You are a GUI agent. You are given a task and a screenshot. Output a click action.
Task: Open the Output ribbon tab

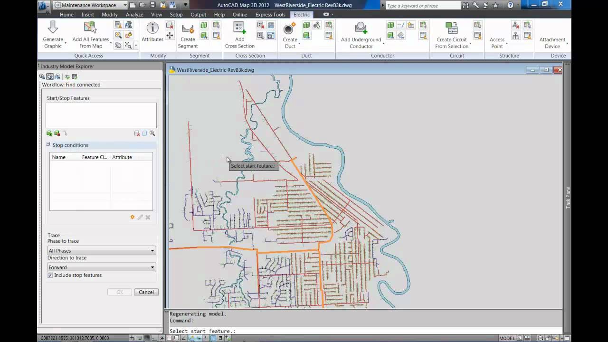[x=198, y=15]
